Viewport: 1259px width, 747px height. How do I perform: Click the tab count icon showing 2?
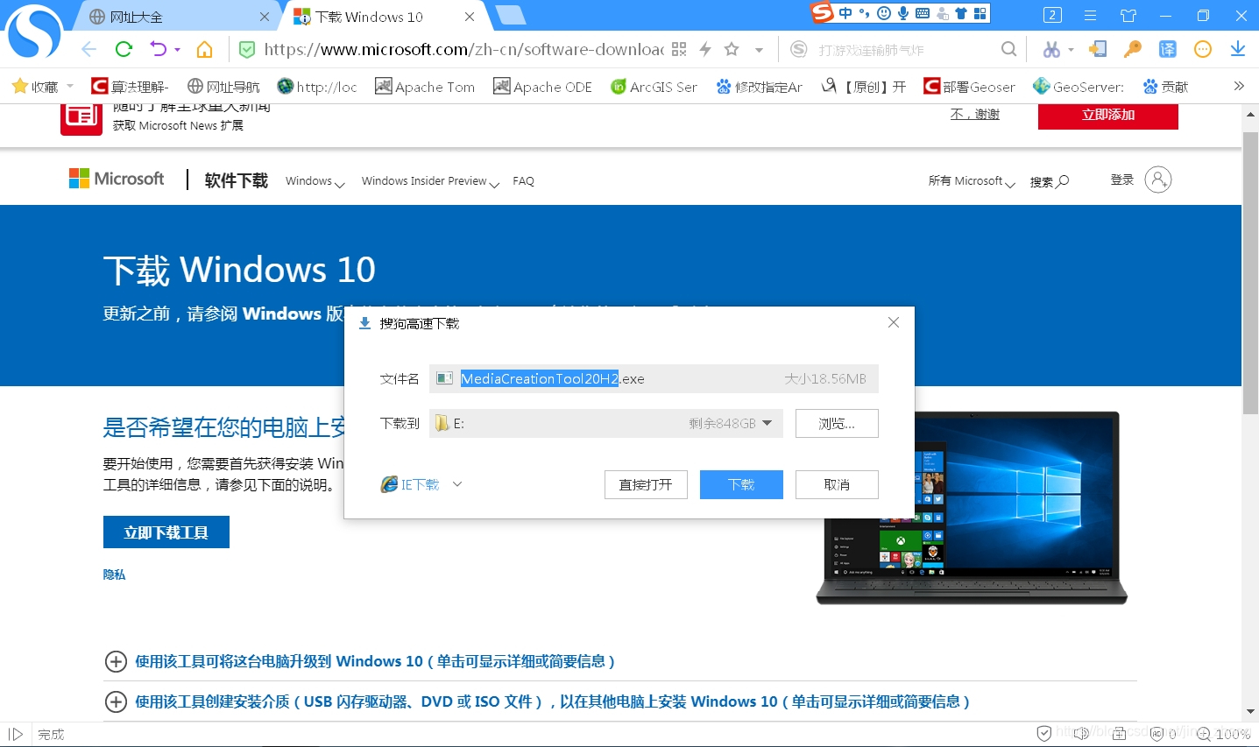[x=1053, y=15]
